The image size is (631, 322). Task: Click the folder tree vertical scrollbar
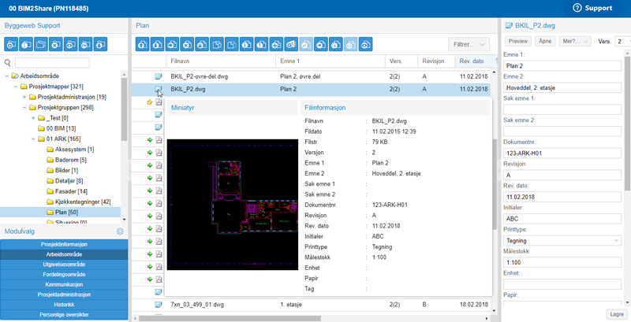point(124,109)
